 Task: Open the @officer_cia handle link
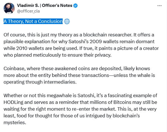tap(28, 11)
